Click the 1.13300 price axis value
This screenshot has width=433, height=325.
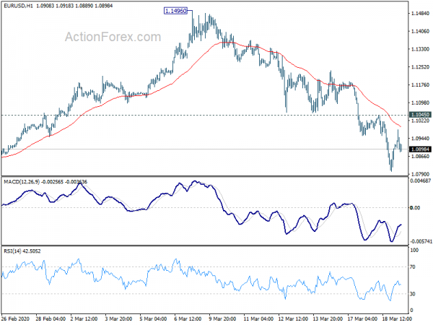point(420,49)
